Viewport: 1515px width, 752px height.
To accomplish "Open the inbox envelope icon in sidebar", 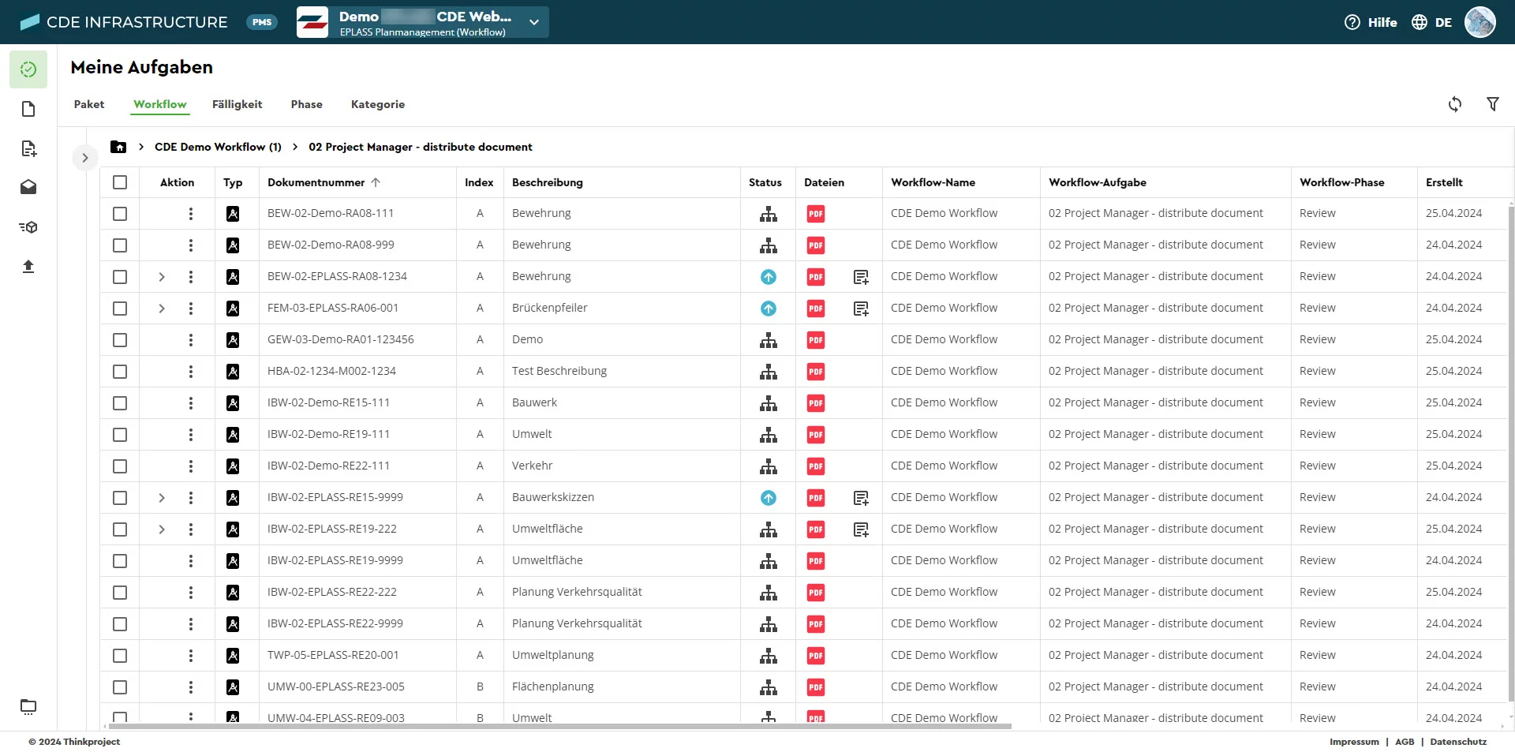I will click(28, 187).
